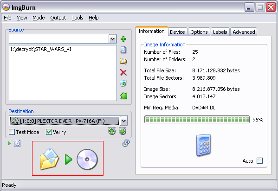Viewport: 278px width, 191px height.
Task: Click the green arrow box icon below recycle bin
Action: pyautogui.click(x=123, y=96)
